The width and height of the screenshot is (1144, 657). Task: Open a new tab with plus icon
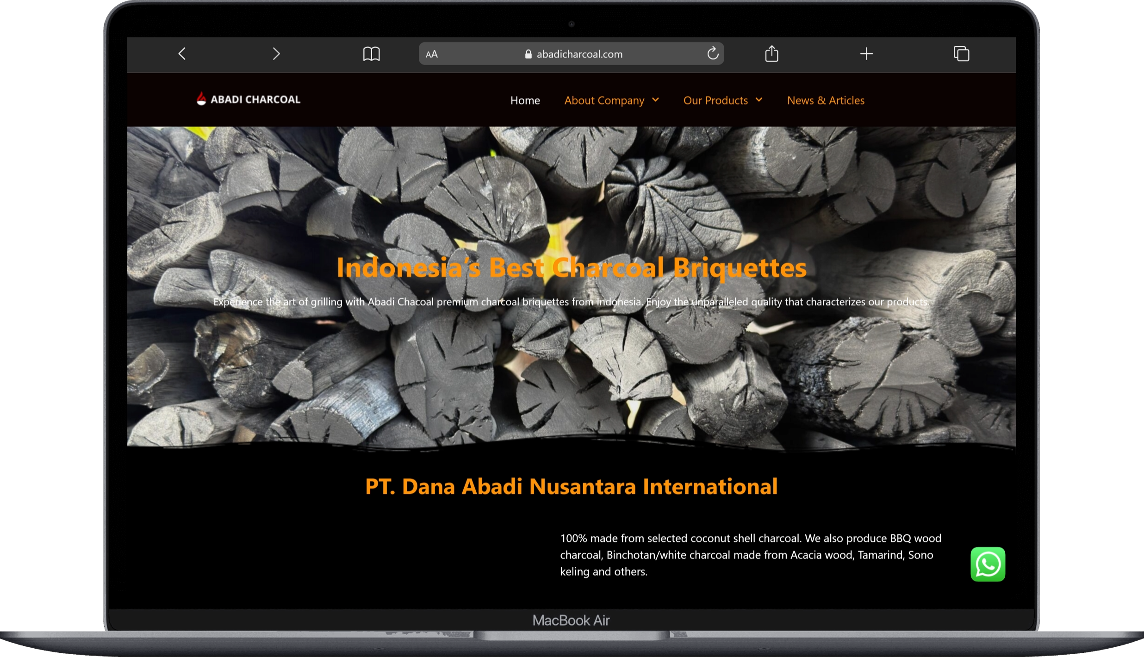tap(866, 54)
